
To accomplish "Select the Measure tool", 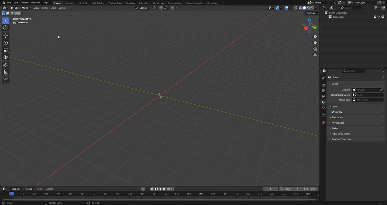I will (5, 72).
